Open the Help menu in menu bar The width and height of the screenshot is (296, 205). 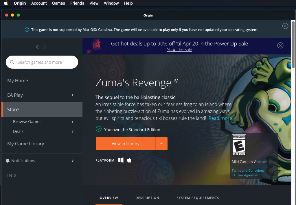128,3
